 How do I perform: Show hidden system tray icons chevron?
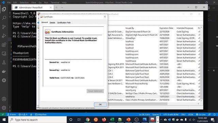(x=161, y=120)
